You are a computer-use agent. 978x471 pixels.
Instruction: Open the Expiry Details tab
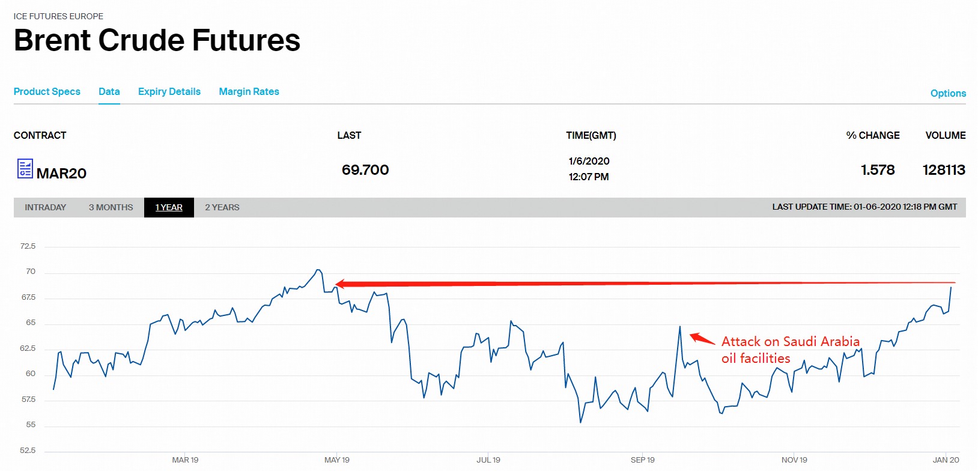169,91
